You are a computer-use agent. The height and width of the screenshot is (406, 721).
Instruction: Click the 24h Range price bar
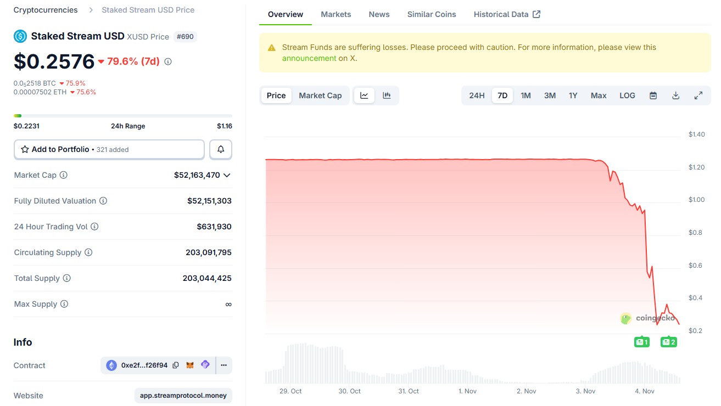point(122,116)
